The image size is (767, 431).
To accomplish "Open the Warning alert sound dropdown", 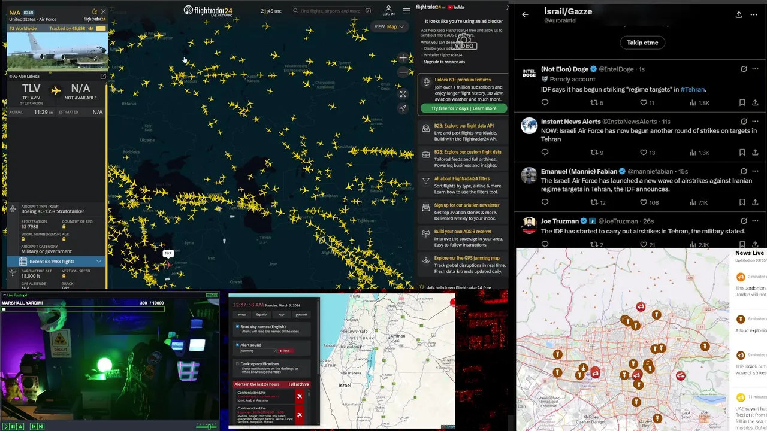I will coord(258,351).
